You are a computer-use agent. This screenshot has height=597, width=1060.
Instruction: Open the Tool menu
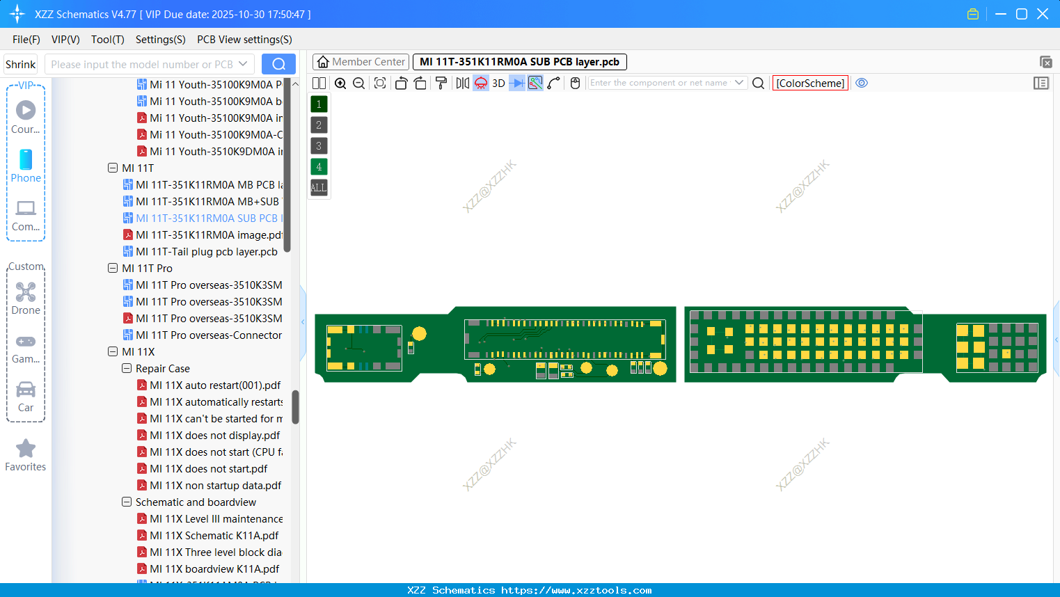pos(107,40)
